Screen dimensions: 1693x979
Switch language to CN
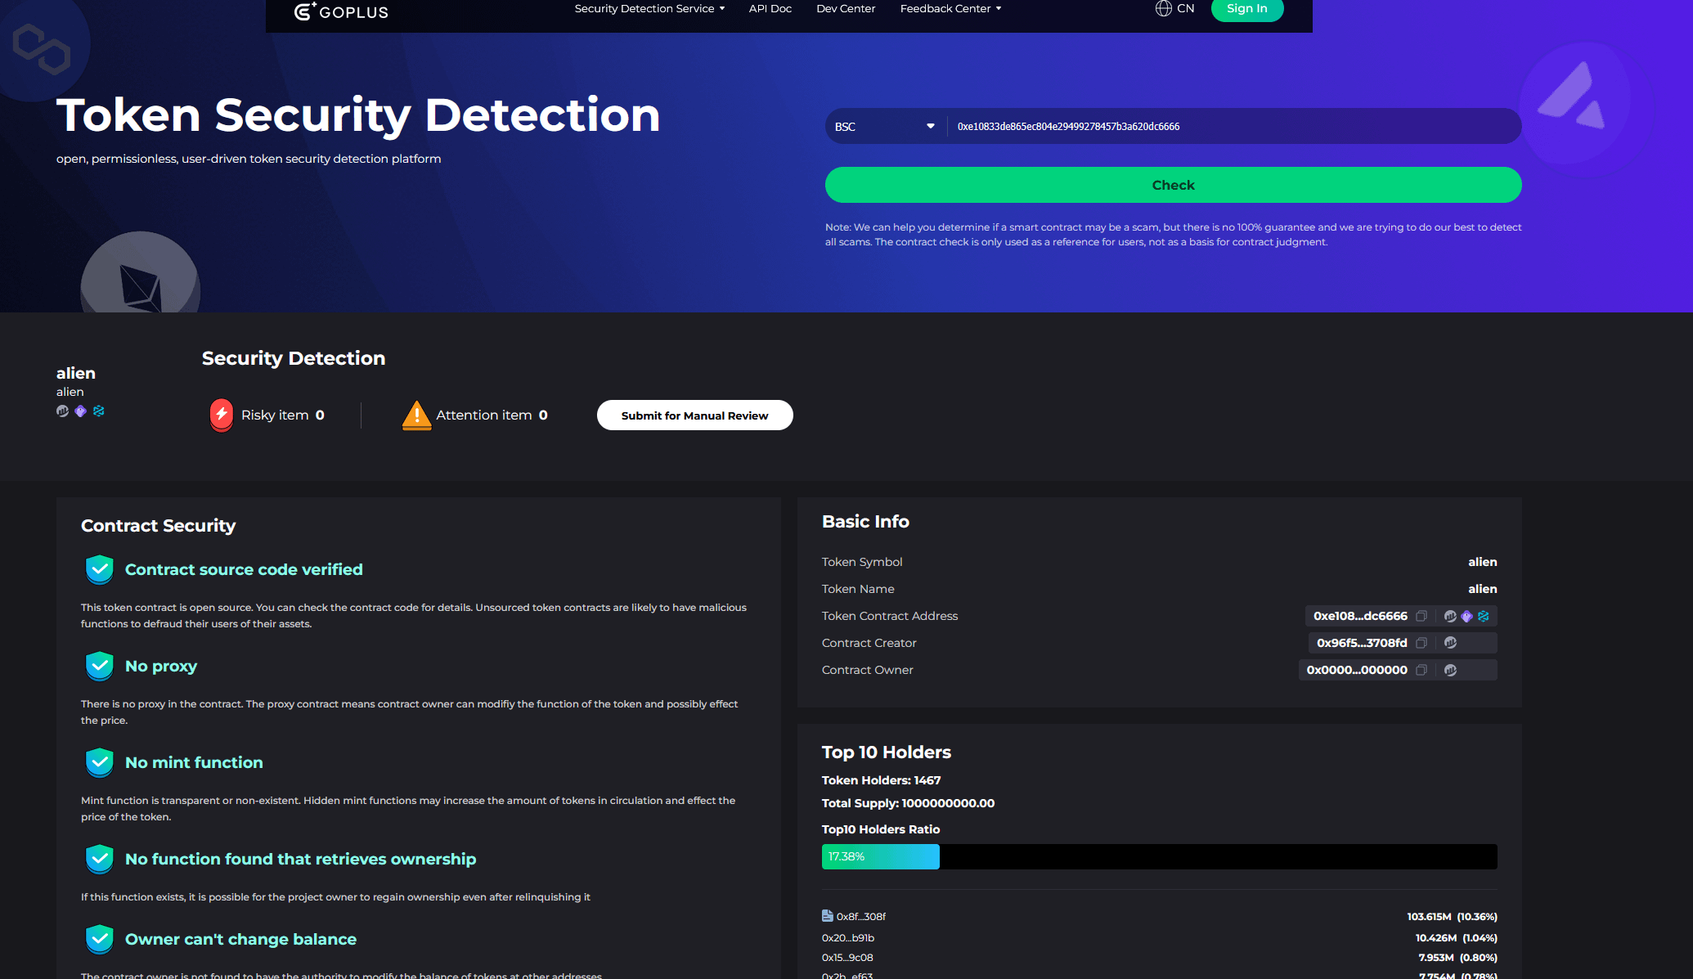point(1186,8)
